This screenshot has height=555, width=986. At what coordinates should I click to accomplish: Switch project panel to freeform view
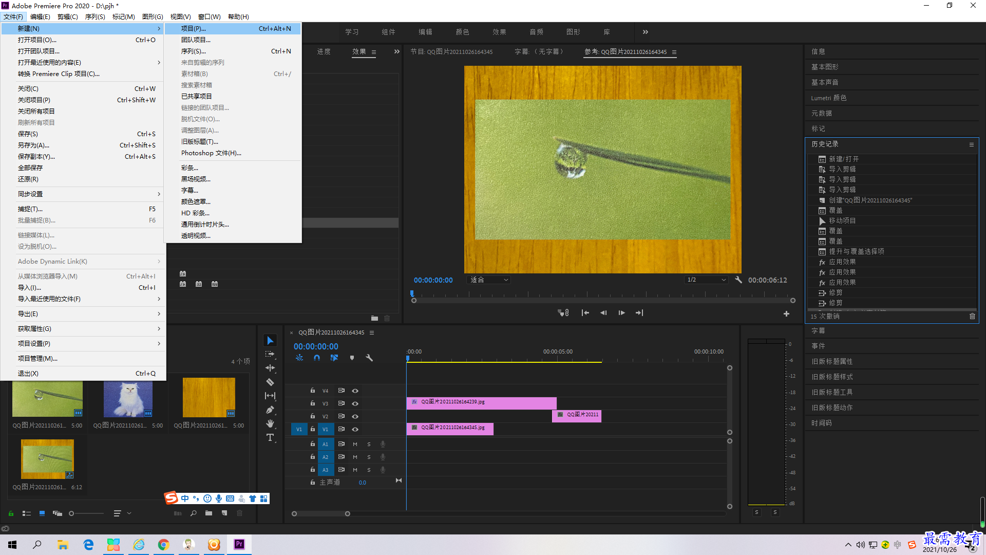(58, 513)
